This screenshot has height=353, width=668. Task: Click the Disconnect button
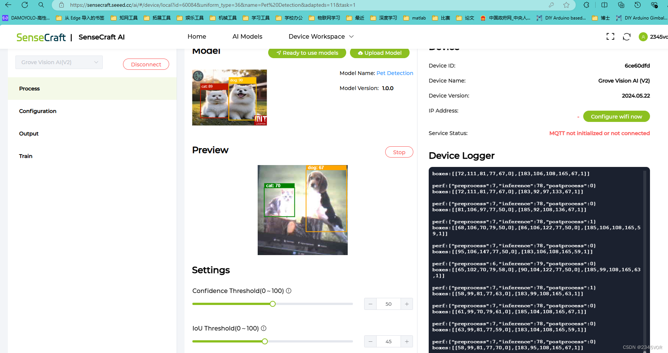pyautogui.click(x=146, y=64)
